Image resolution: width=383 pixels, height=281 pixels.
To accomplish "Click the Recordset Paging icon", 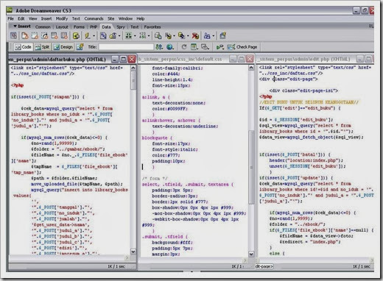I will pyautogui.click(x=128, y=36).
